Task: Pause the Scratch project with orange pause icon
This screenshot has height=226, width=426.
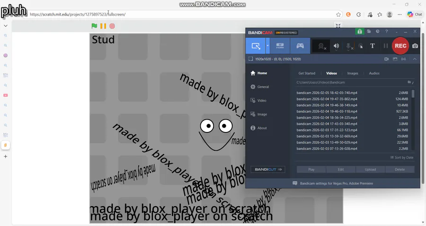Action: pyautogui.click(x=103, y=26)
